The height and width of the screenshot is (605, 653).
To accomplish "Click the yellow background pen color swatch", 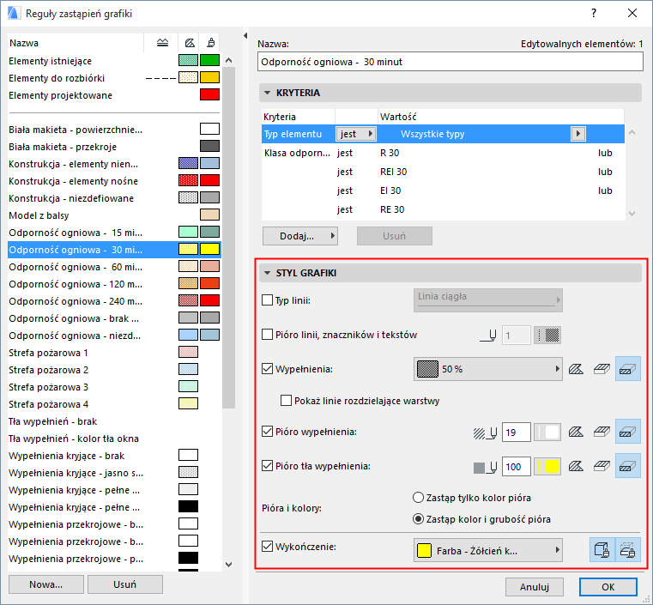I will 547,467.
